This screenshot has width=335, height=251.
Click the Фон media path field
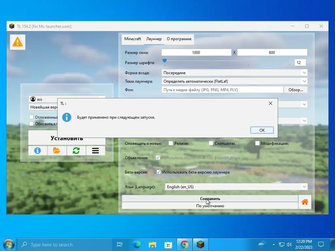222,90
